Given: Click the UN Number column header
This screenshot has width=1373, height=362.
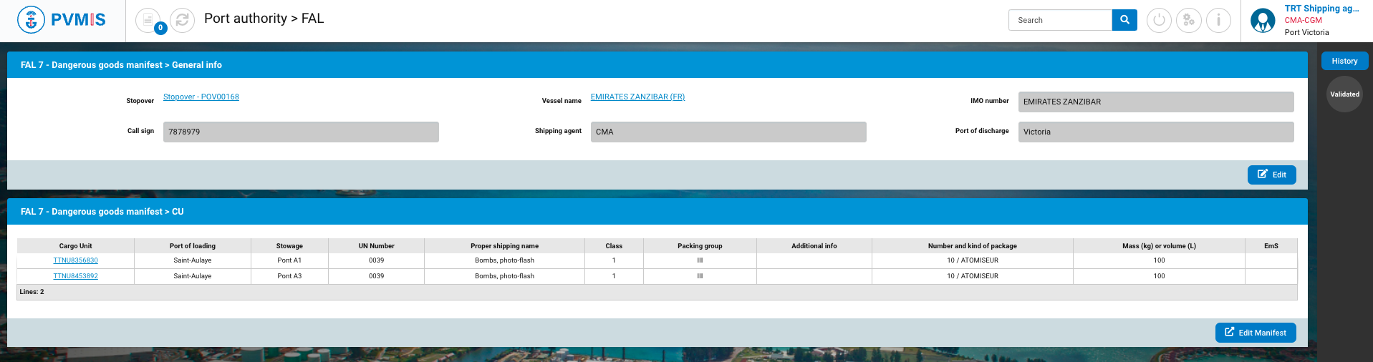Looking at the screenshot, I should (376, 246).
